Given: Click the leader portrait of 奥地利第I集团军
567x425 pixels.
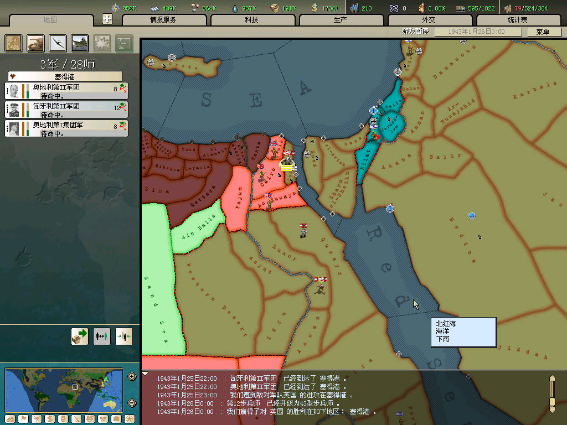Looking at the screenshot, I should 14,128.
